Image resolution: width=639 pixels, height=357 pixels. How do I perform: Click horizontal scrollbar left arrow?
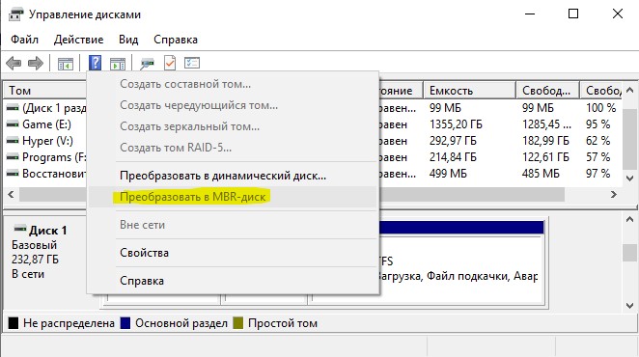pos(11,194)
